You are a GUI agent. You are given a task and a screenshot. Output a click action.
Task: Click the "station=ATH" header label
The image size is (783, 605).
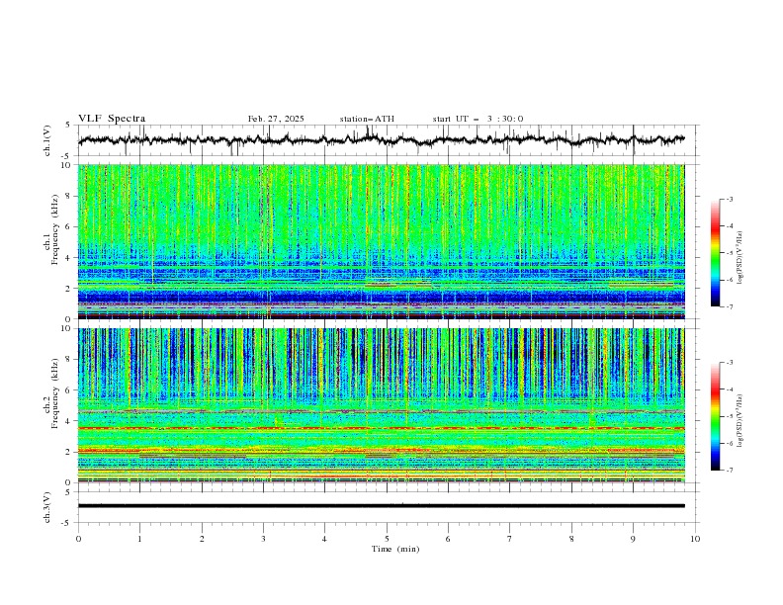(367, 119)
